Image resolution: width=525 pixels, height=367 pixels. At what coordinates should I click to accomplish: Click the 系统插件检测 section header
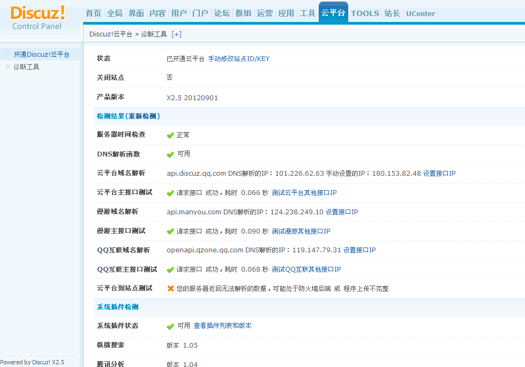coord(117,307)
